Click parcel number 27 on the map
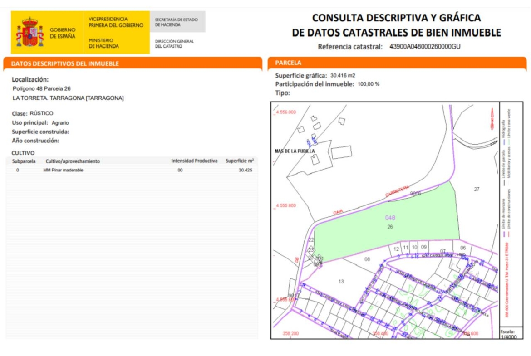 click(477, 189)
